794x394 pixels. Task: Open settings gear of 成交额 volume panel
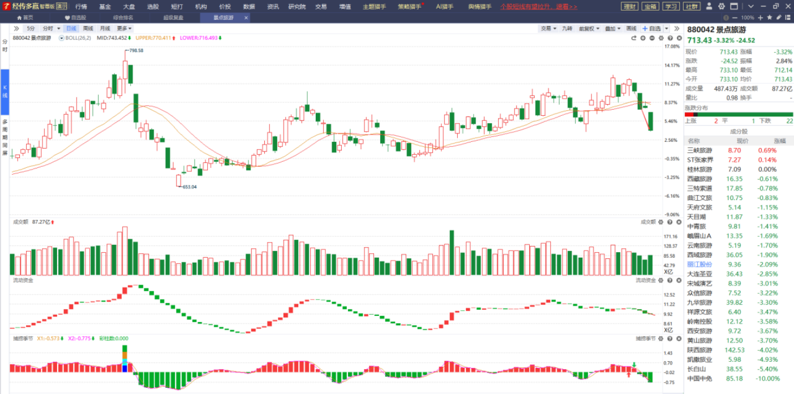coord(662,222)
